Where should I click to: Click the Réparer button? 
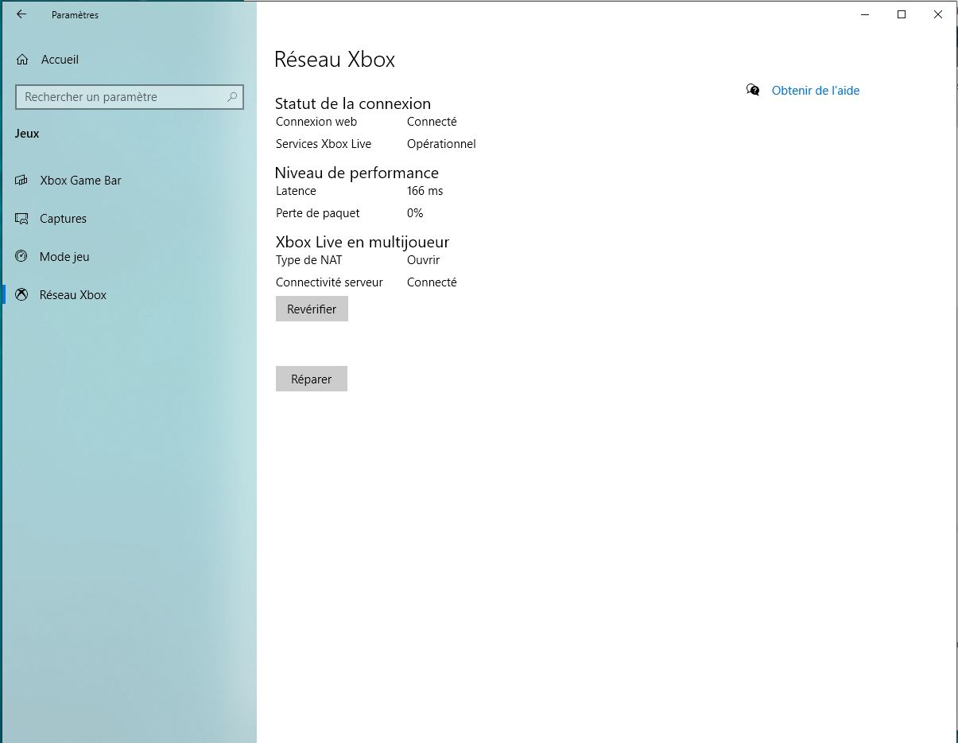tap(312, 379)
